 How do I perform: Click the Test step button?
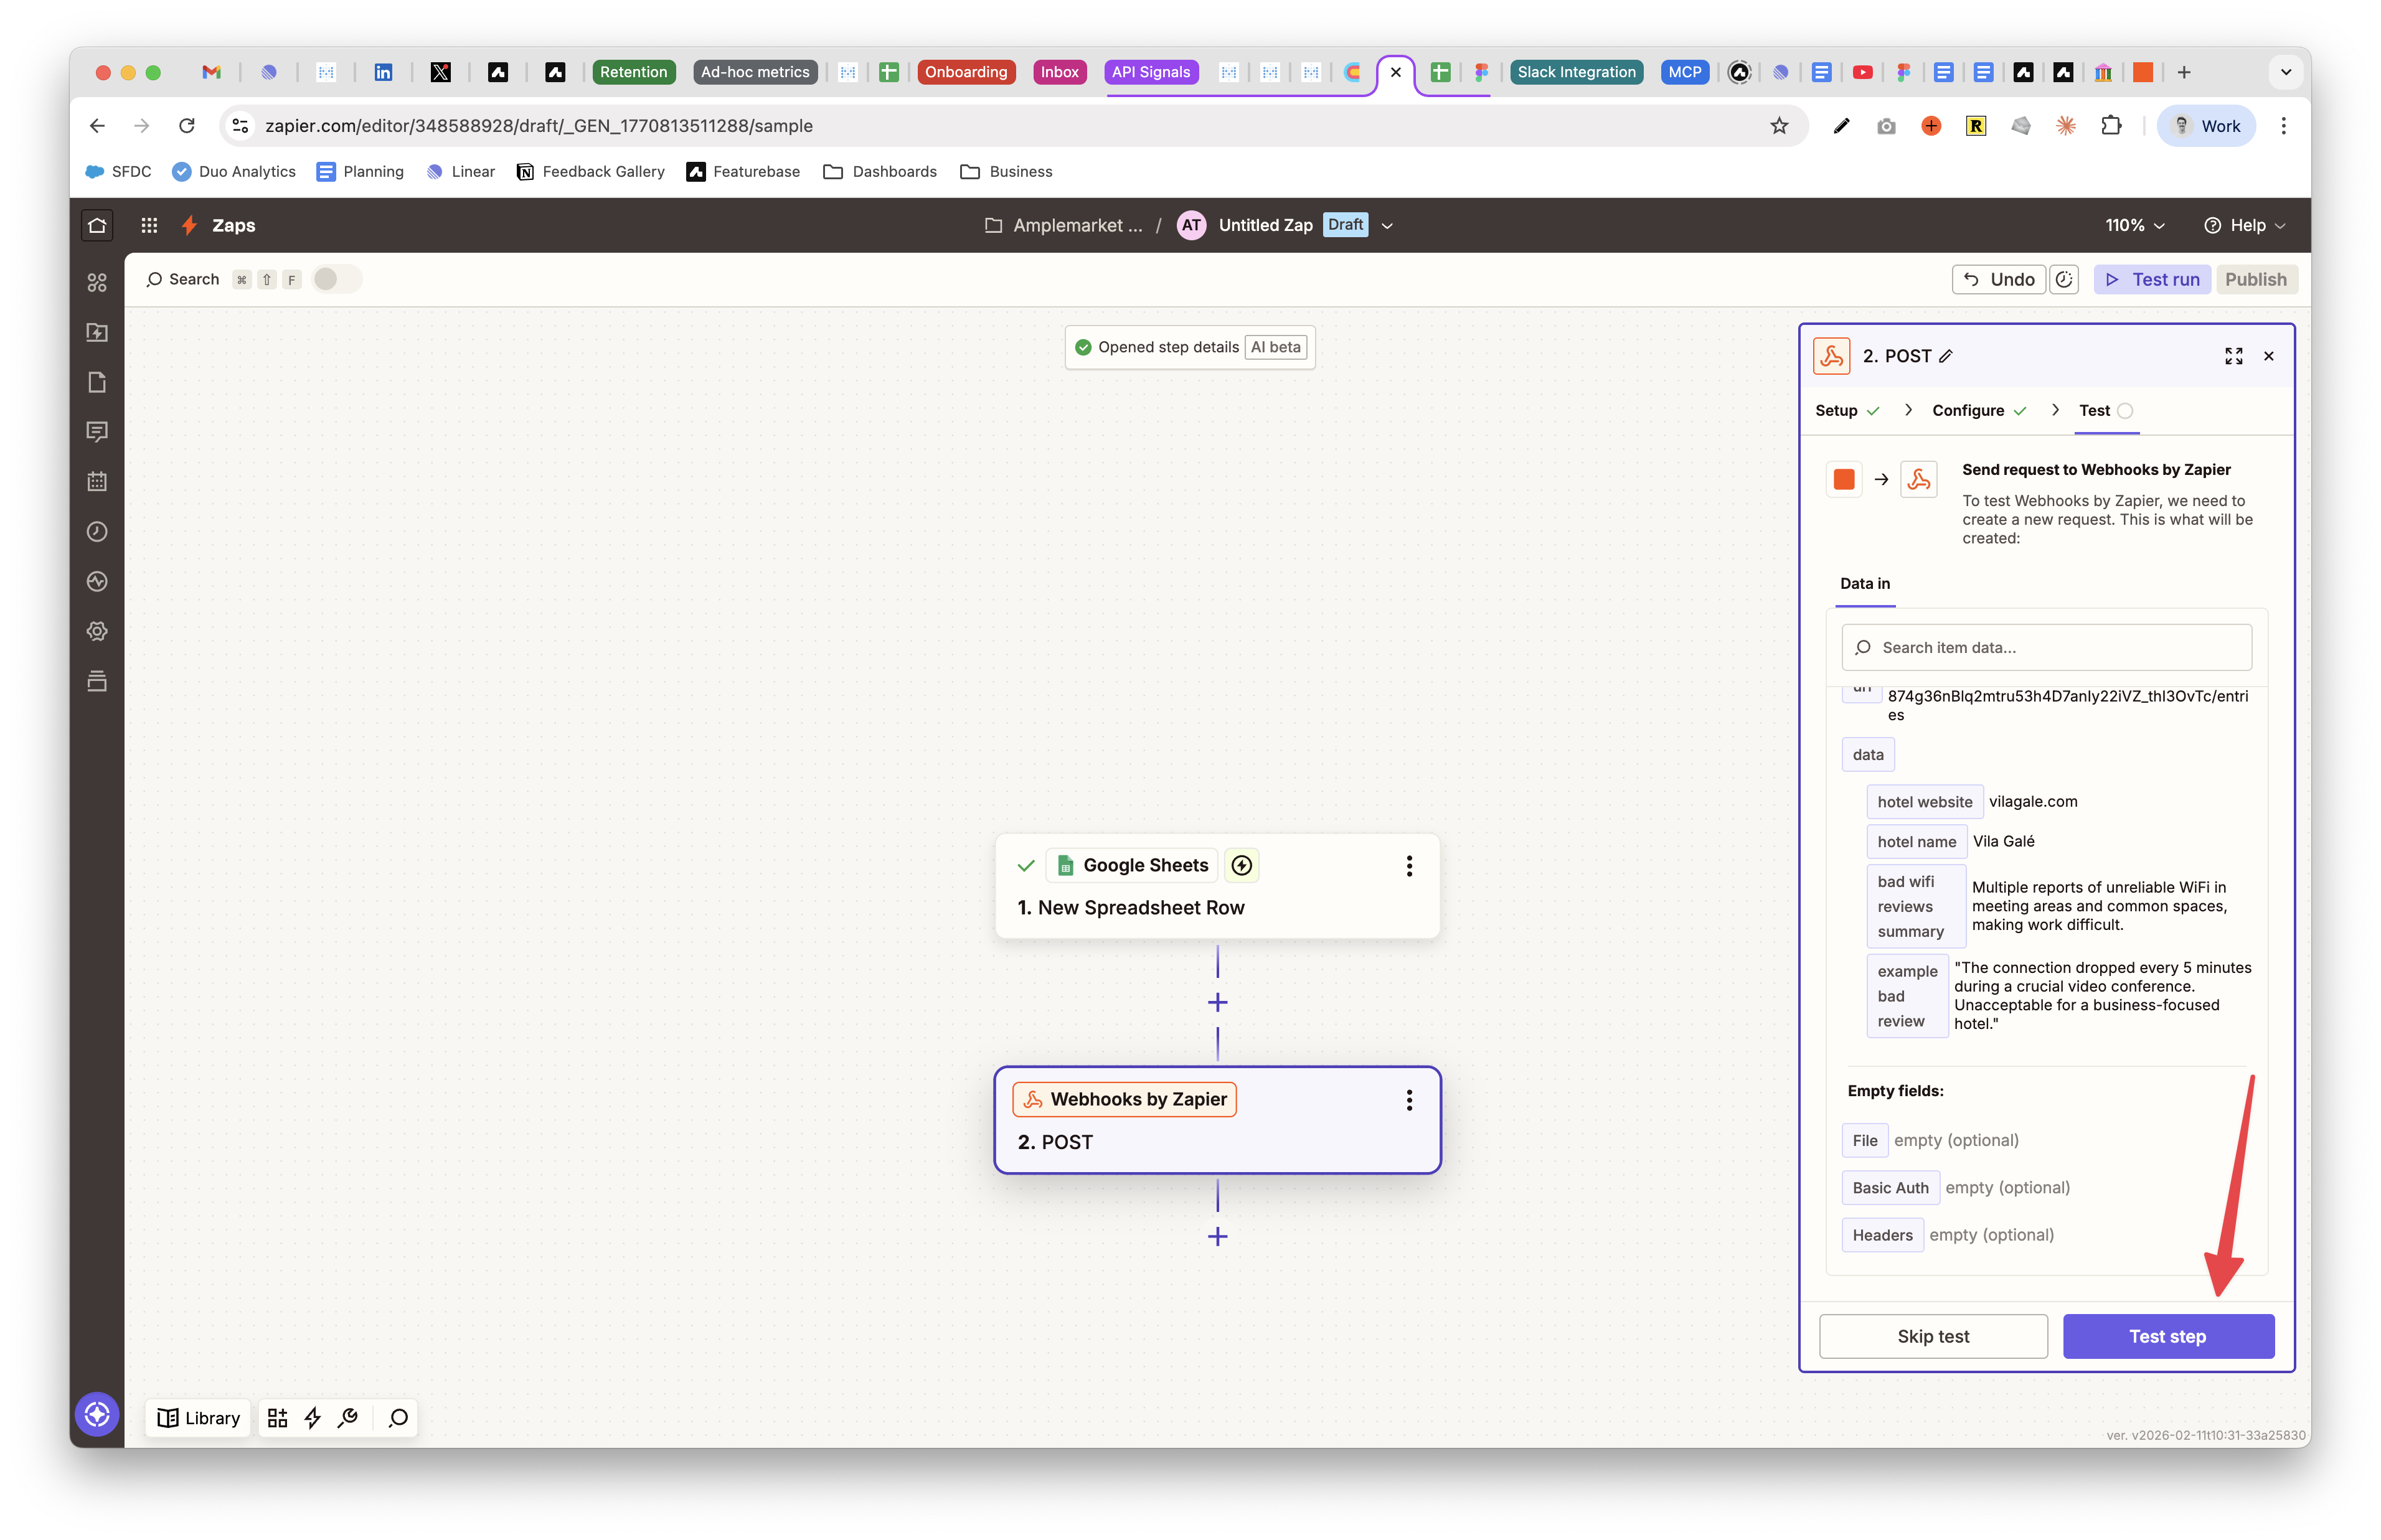pos(2167,1336)
